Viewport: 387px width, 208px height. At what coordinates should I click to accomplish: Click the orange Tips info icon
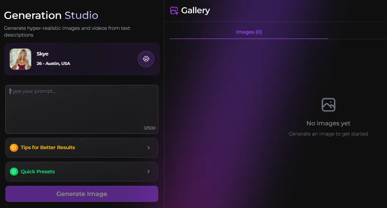click(14, 148)
